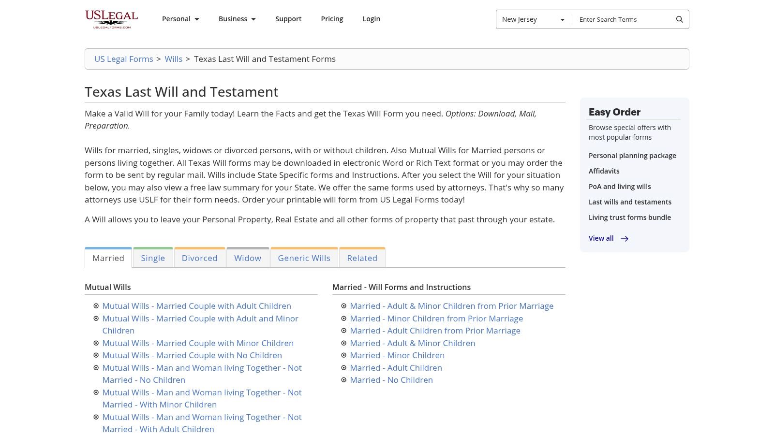This screenshot has height=435, width=774.
Task: Open the Personal dropdown menu
Action: [x=180, y=19]
